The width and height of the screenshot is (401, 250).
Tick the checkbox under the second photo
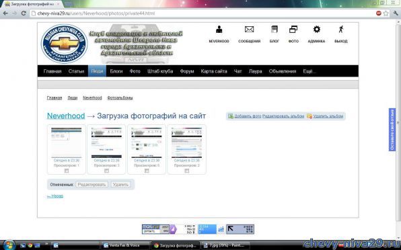coord(107,171)
